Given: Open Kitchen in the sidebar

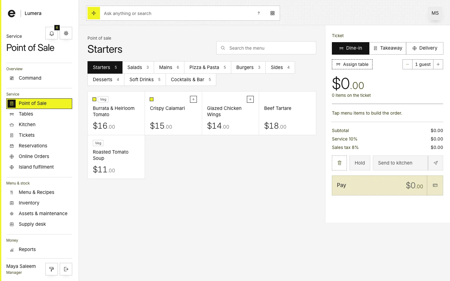Looking at the screenshot, I should 39,125.
